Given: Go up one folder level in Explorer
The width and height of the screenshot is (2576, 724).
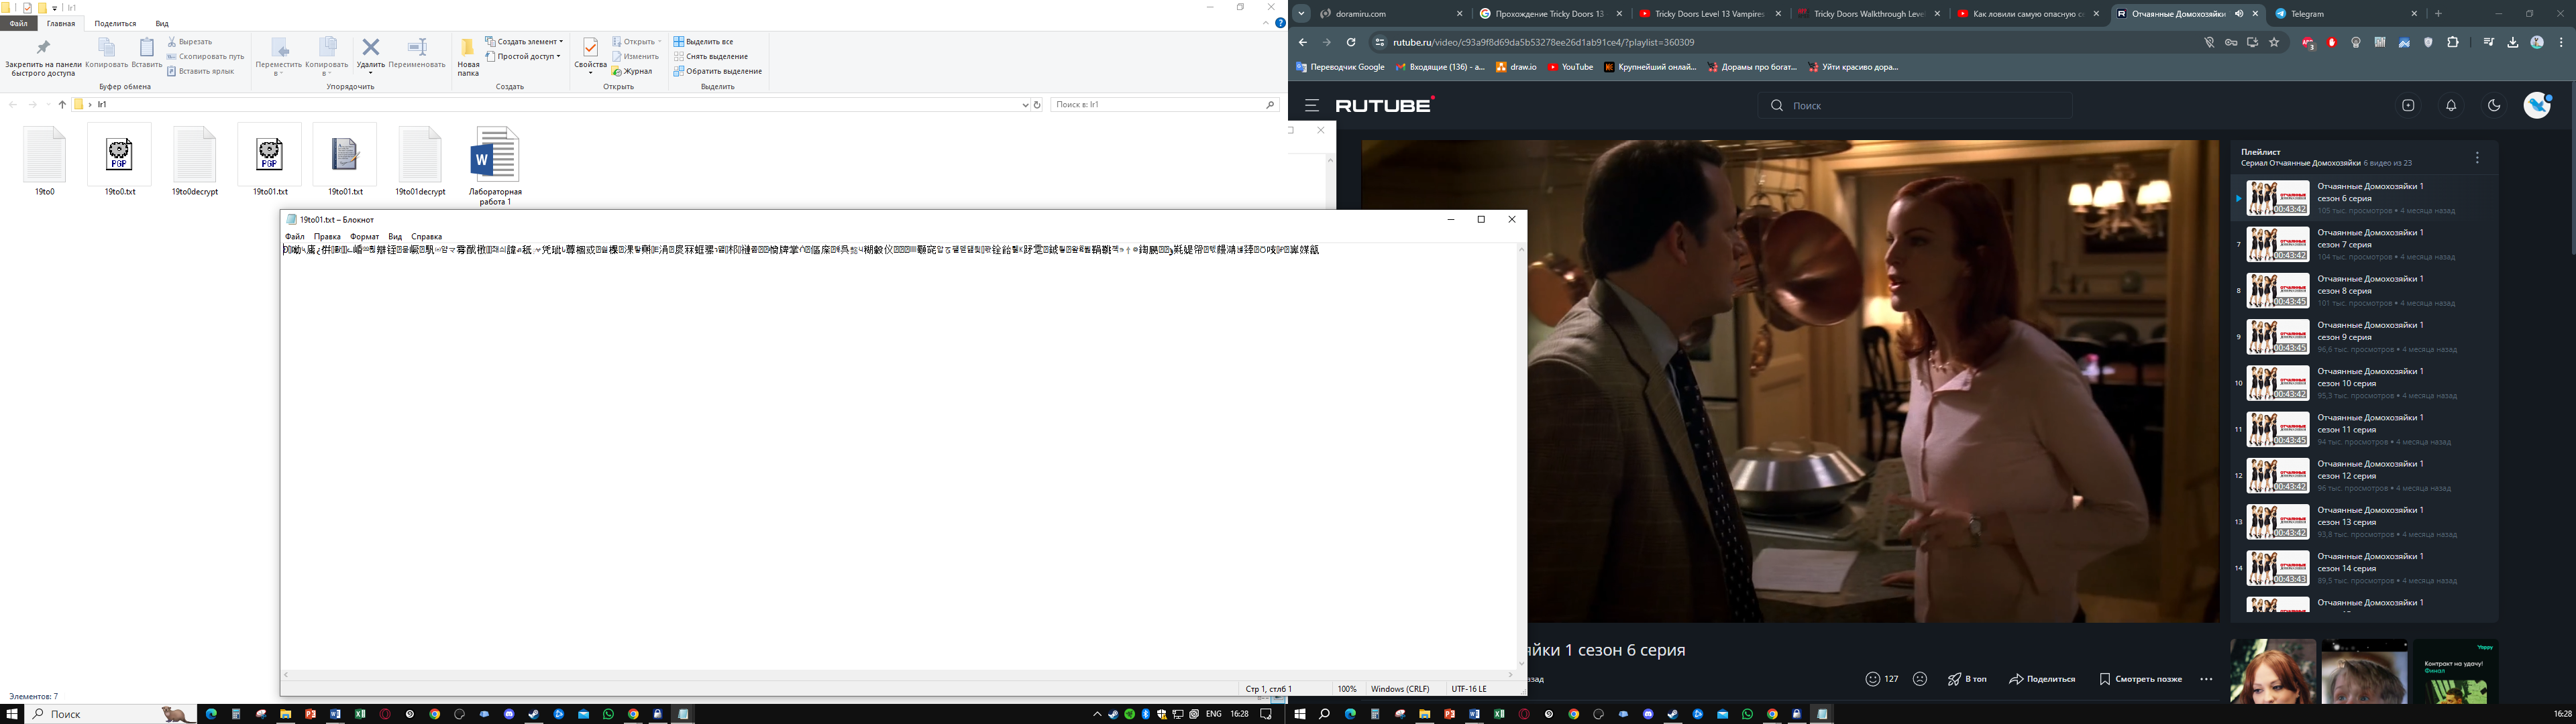Looking at the screenshot, I should [62, 104].
